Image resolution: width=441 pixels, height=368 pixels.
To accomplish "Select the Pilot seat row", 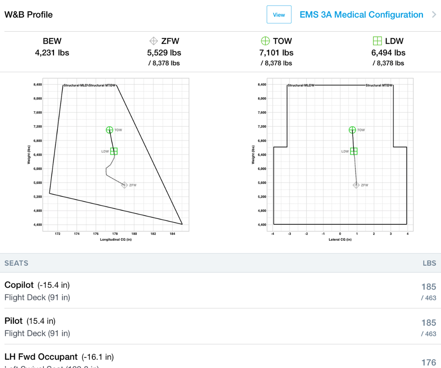I will 184,326.
